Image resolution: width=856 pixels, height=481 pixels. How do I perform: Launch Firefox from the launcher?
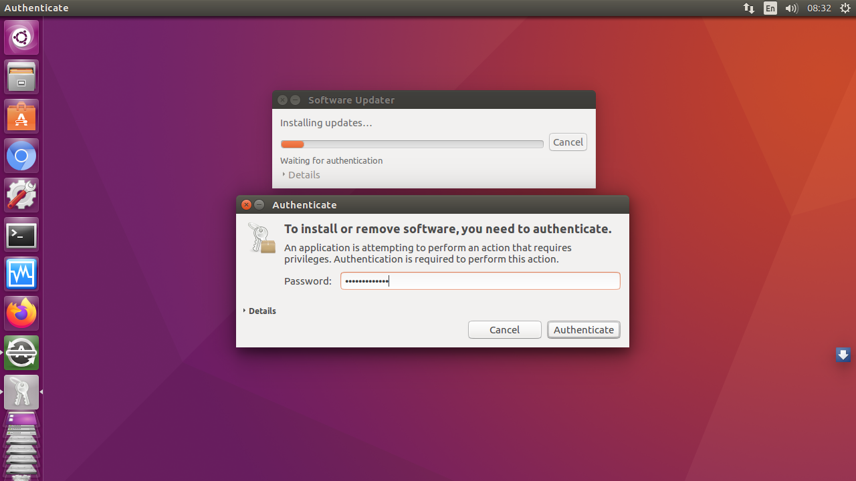[x=21, y=313]
